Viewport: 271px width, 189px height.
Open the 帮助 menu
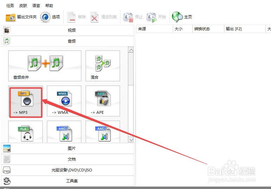point(49,6)
